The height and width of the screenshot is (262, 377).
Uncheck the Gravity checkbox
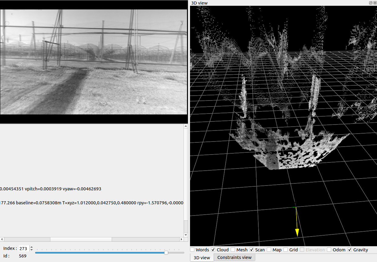[350, 250]
